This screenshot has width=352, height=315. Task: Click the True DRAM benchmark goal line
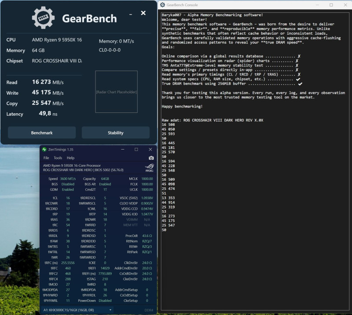click(x=232, y=83)
